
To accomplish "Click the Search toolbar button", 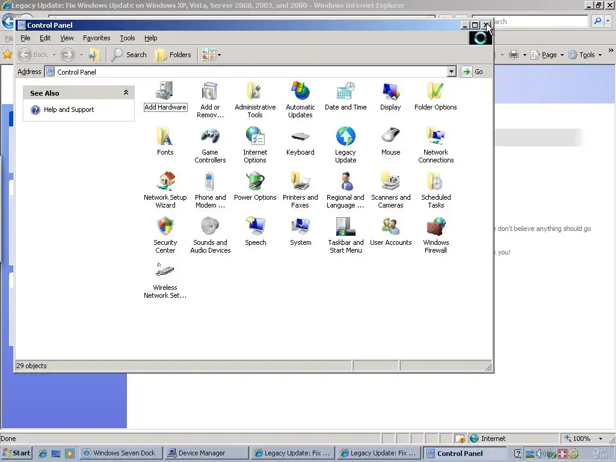I will click(x=129, y=55).
